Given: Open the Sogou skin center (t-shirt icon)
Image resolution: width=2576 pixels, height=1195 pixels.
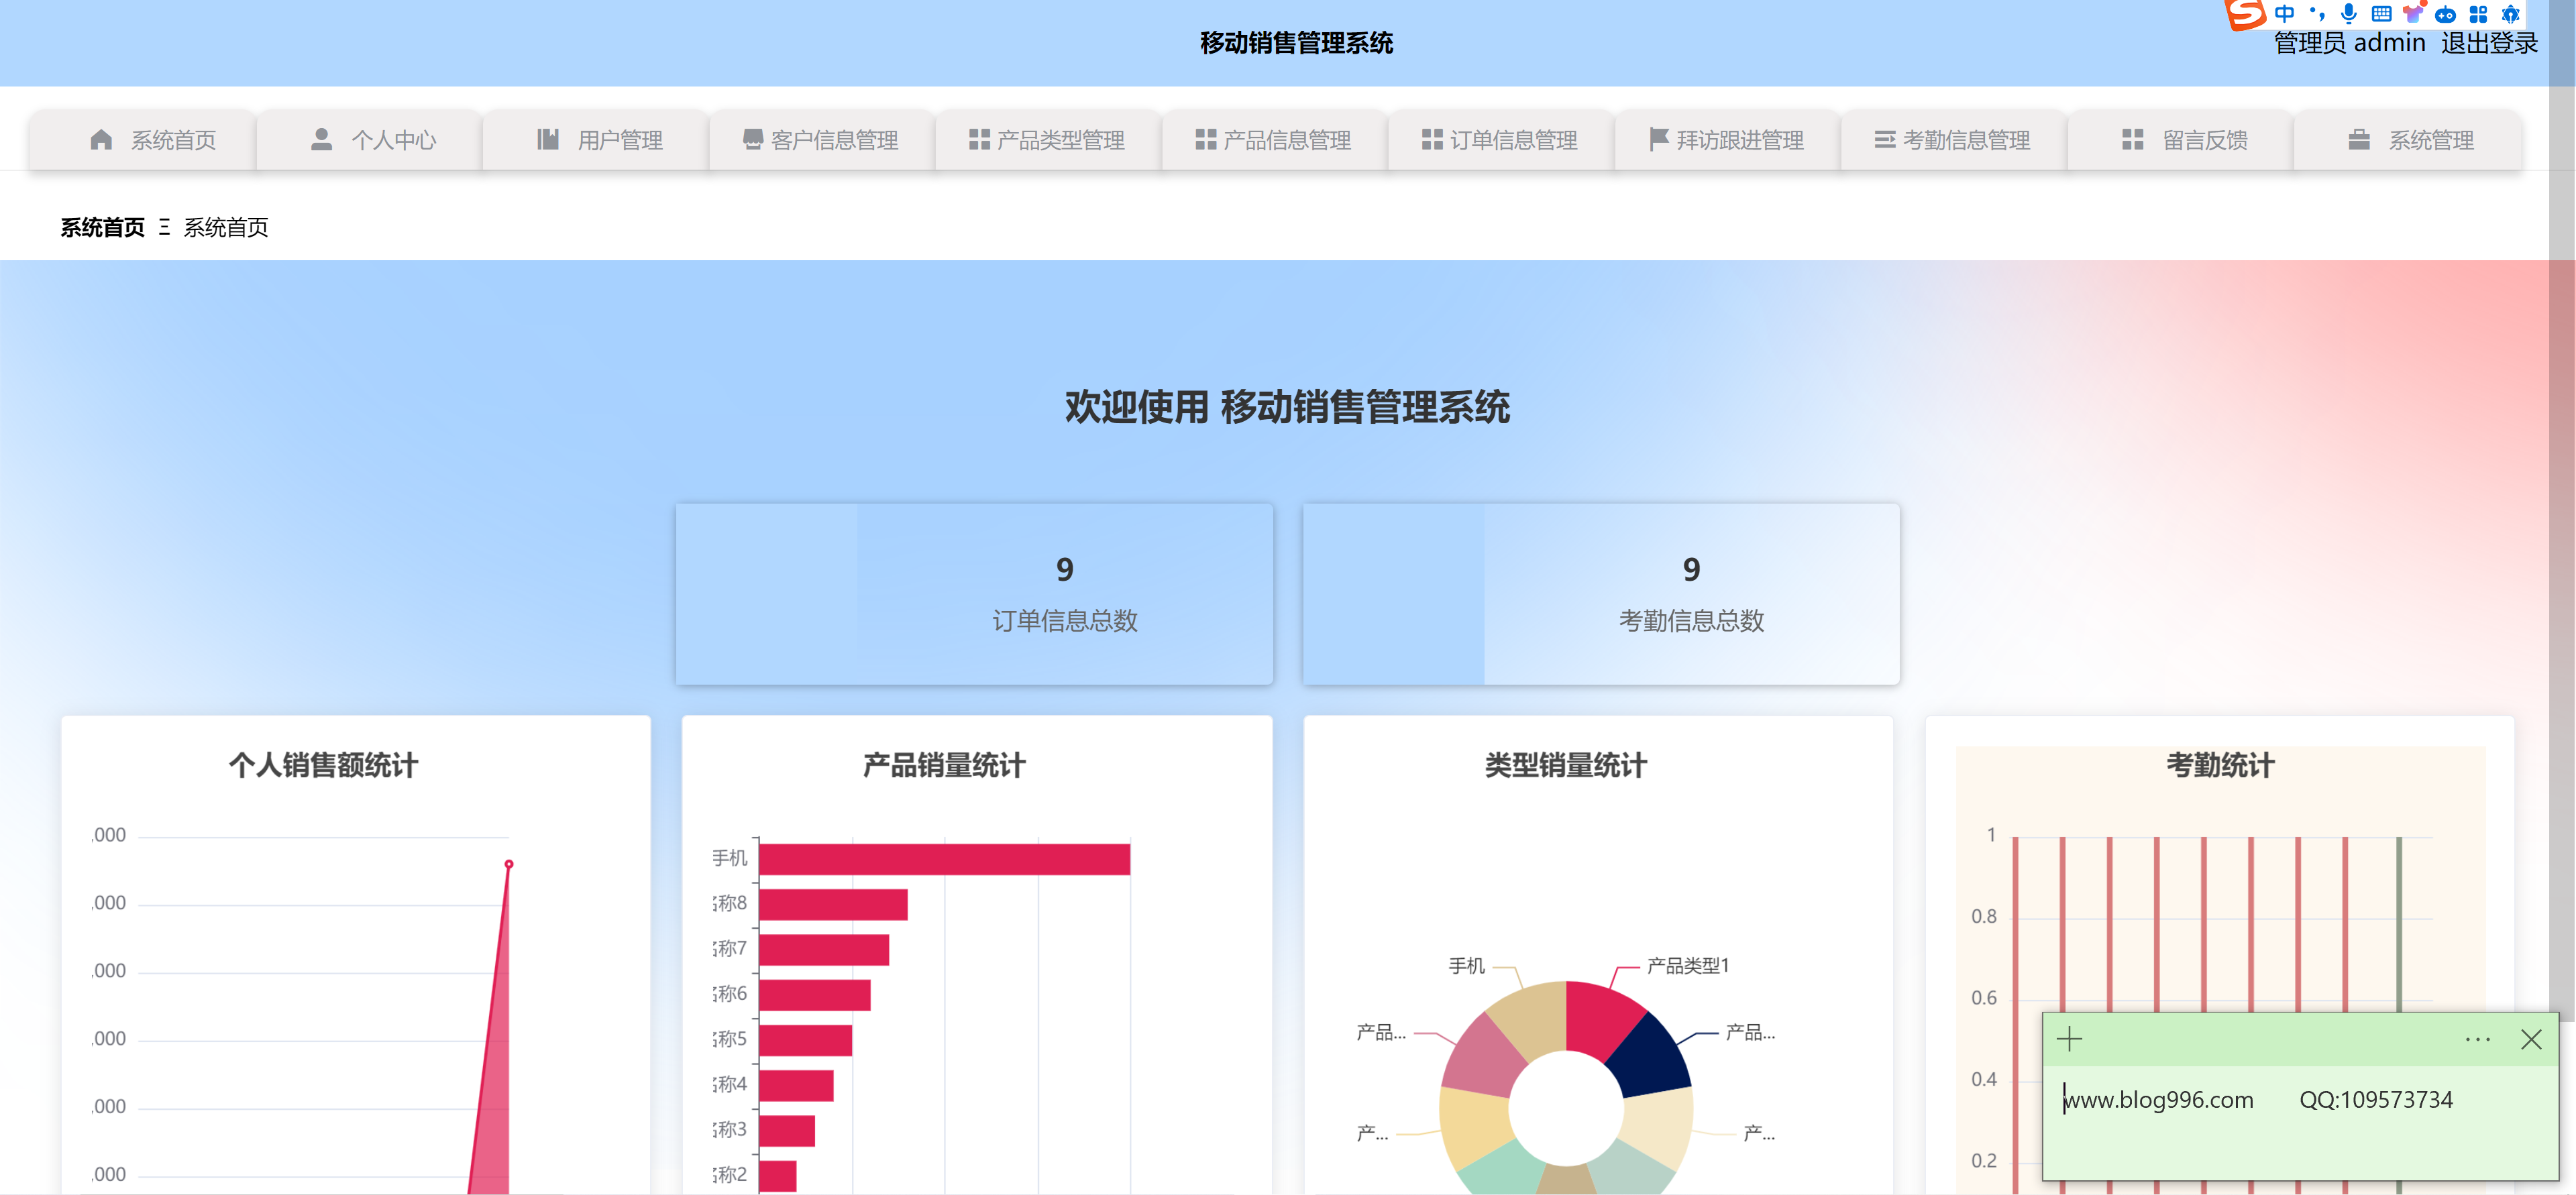Looking at the screenshot, I should click(2415, 13).
